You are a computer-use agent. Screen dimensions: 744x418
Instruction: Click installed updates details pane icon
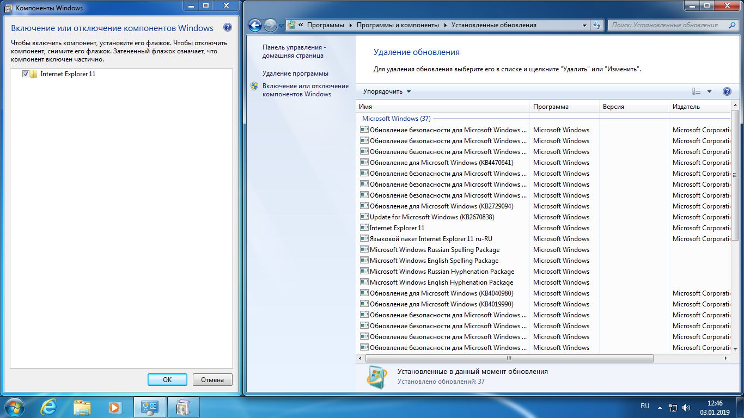click(x=376, y=376)
